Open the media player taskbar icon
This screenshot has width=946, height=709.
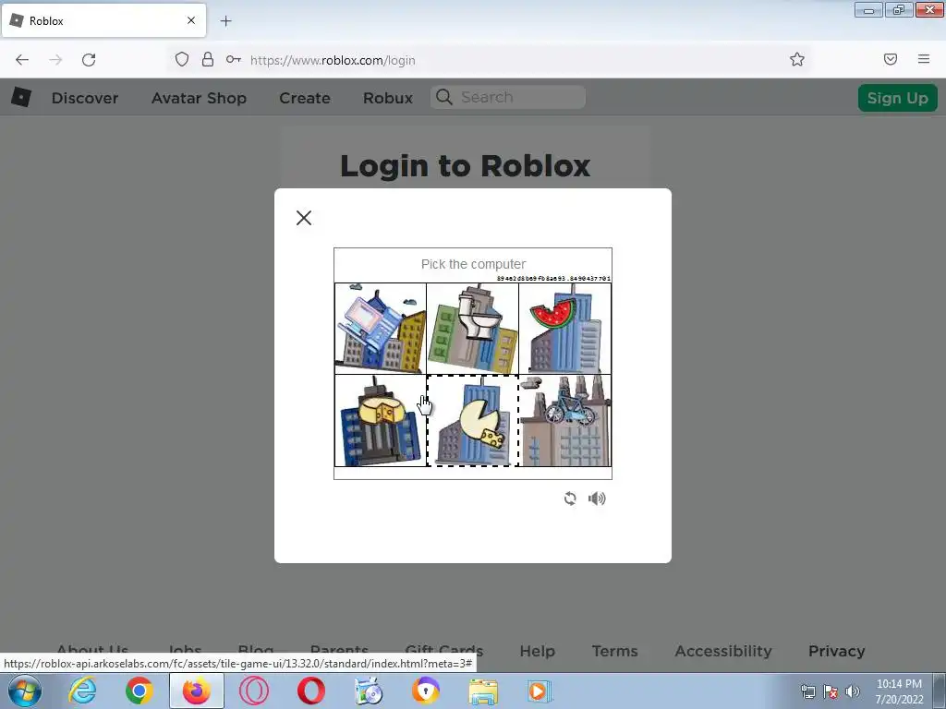coord(539,691)
